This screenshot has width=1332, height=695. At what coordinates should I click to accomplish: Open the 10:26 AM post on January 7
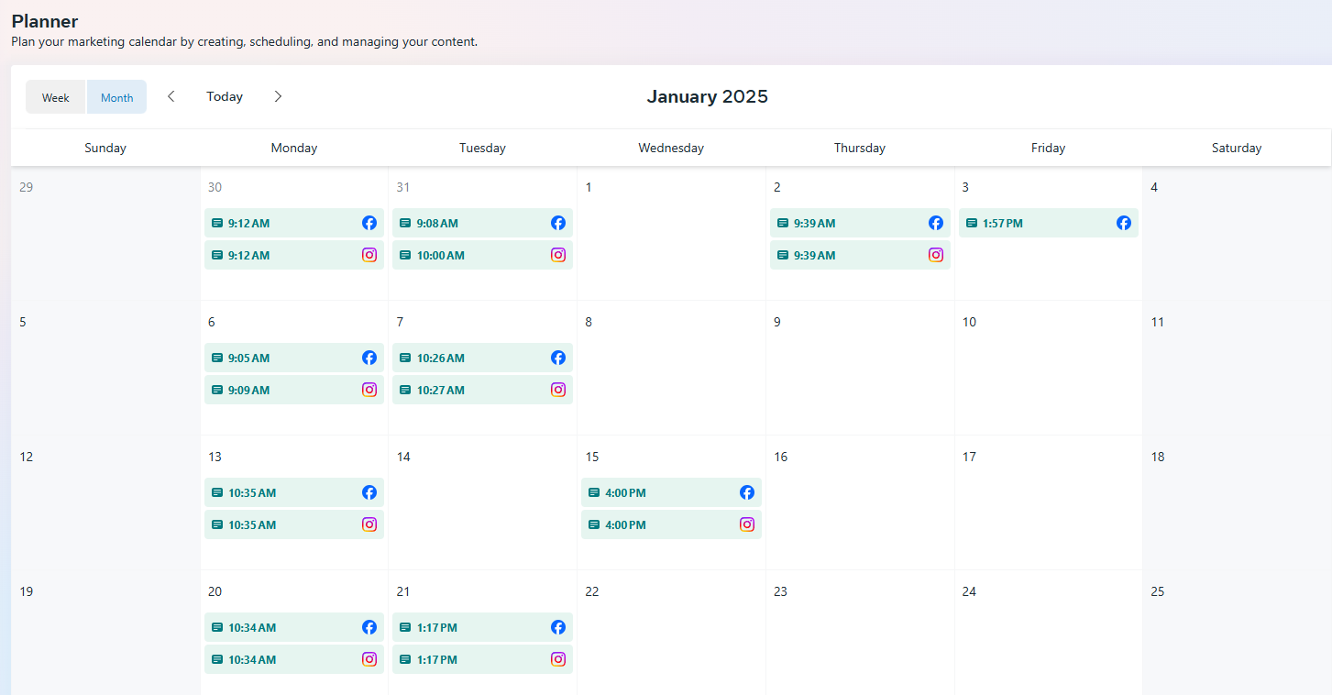(x=458, y=358)
